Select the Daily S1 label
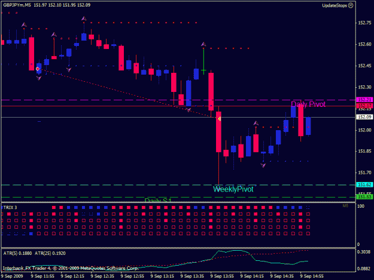The height and width of the screenshot is (280, 374). click(x=158, y=200)
